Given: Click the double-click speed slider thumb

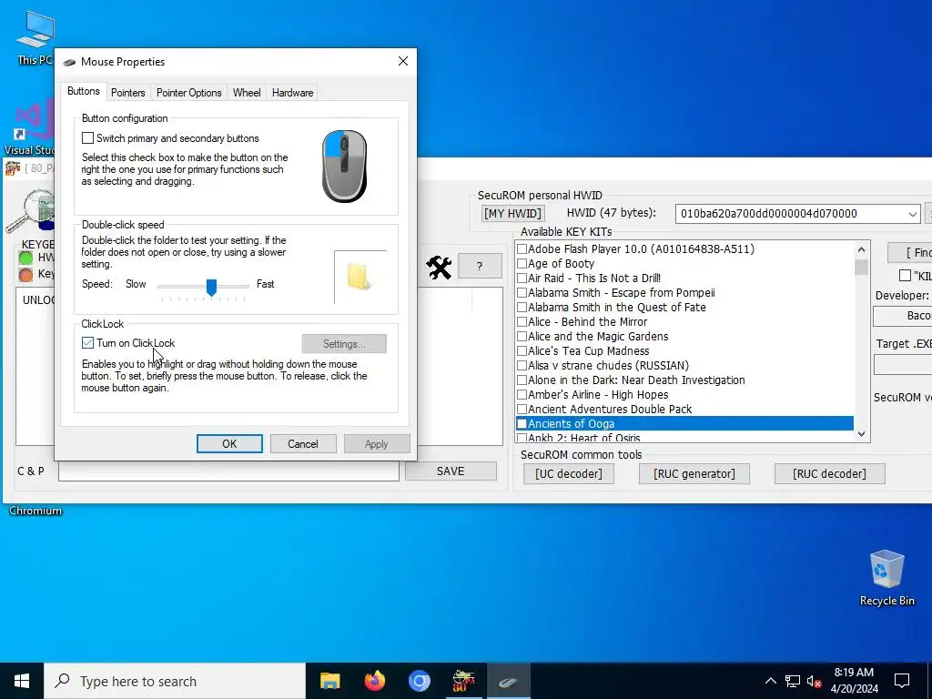Looking at the screenshot, I should pos(211,287).
